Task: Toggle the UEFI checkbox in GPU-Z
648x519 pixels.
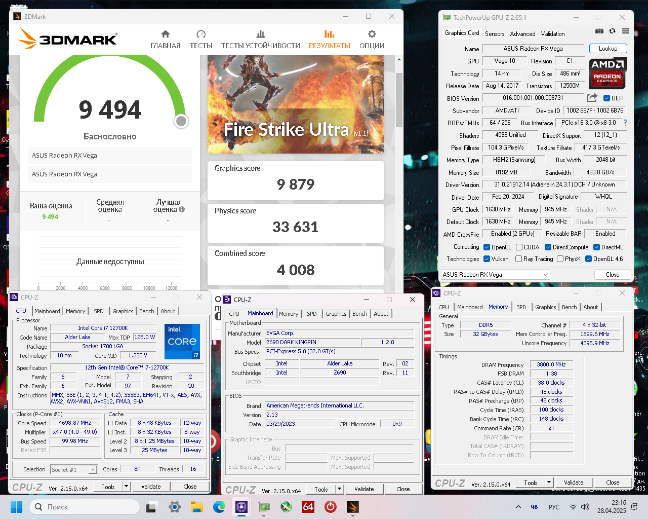Action: point(606,98)
